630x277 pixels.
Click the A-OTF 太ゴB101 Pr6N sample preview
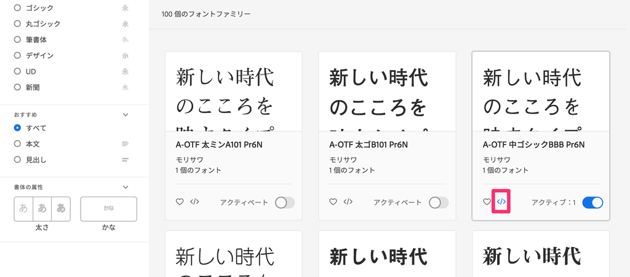tap(387, 92)
